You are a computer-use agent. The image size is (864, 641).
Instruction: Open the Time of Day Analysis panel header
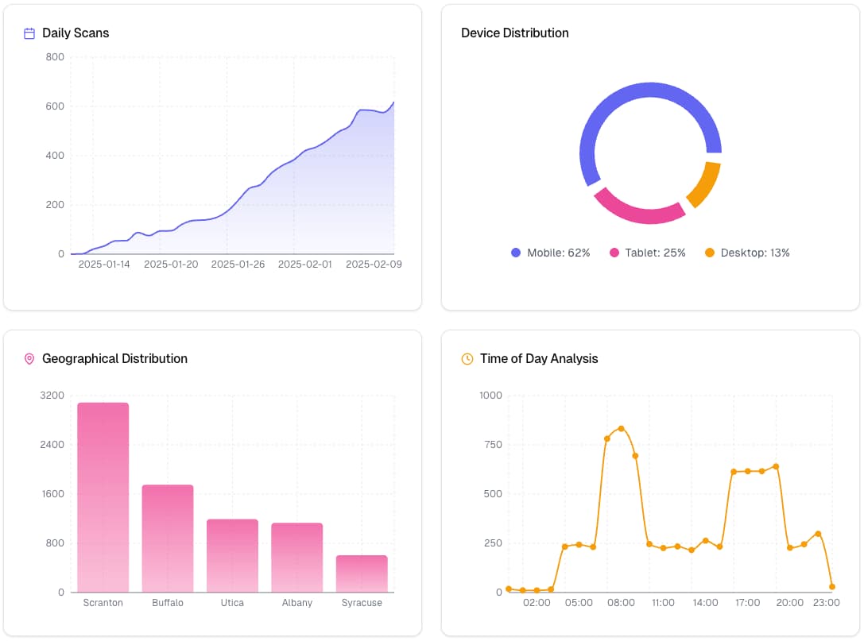point(538,358)
